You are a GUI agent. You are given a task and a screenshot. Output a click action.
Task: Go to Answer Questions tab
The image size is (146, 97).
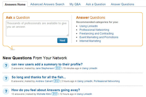point(123,4)
